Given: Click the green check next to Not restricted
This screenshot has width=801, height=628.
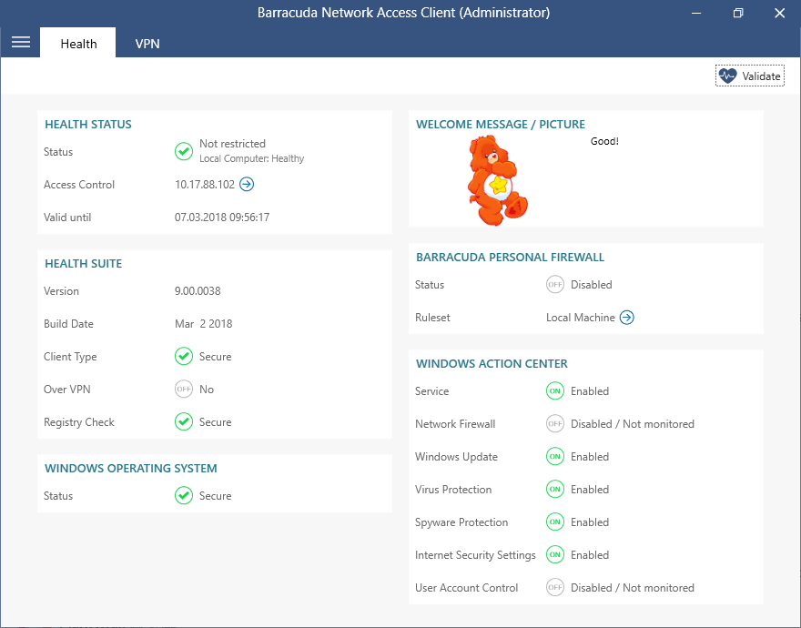Looking at the screenshot, I should [183, 151].
